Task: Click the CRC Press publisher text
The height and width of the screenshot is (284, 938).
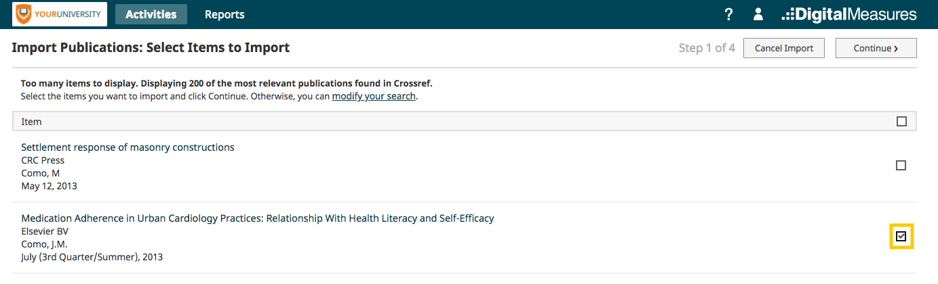Action: click(x=43, y=160)
